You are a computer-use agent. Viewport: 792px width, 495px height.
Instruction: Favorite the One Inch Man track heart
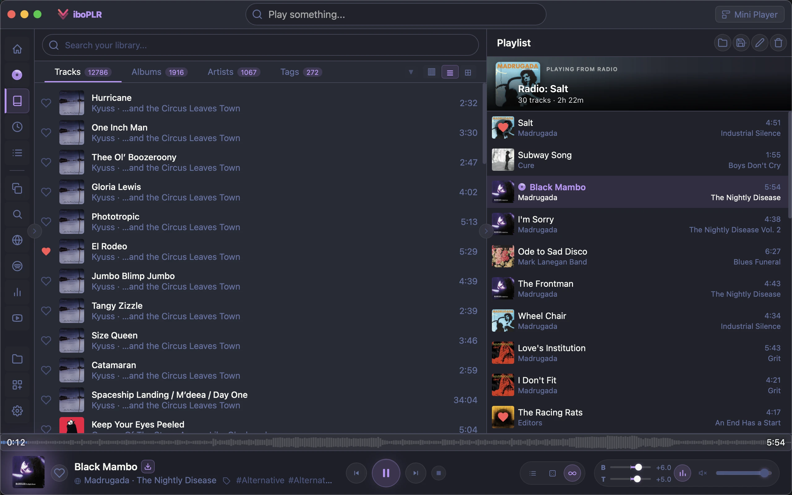point(46,133)
